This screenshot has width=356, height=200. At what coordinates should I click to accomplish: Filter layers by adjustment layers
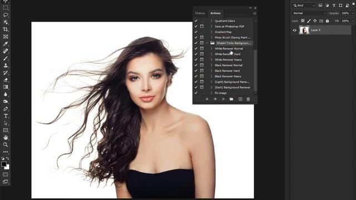[327, 6]
